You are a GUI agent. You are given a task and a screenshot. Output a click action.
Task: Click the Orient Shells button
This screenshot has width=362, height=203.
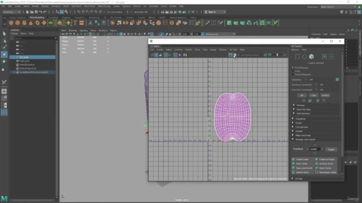pyautogui.click(x=303, y=159)
